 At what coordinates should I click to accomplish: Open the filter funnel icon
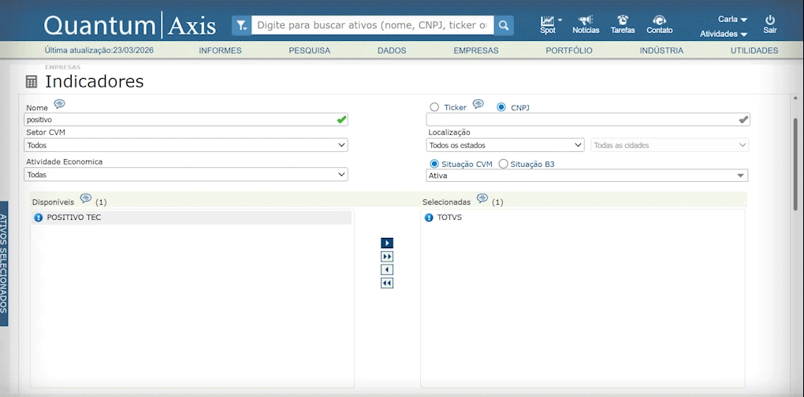[241, 25]
